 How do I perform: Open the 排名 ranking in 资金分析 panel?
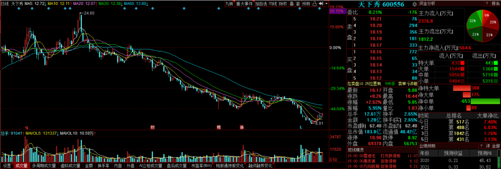tap(495, 4)
